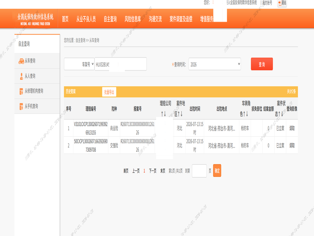Click the 出险时间 column header
This screenshot has height=236, width=314.
click(195, 109)
